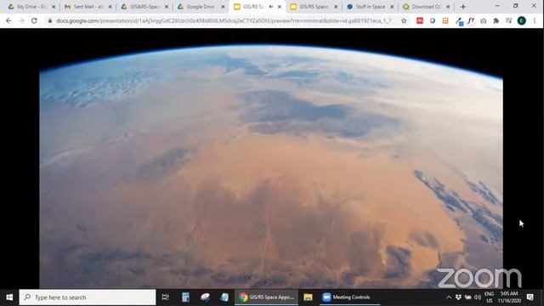Close the Sent Mail tab
Screen dimensions: 544x306
(110, 7)
